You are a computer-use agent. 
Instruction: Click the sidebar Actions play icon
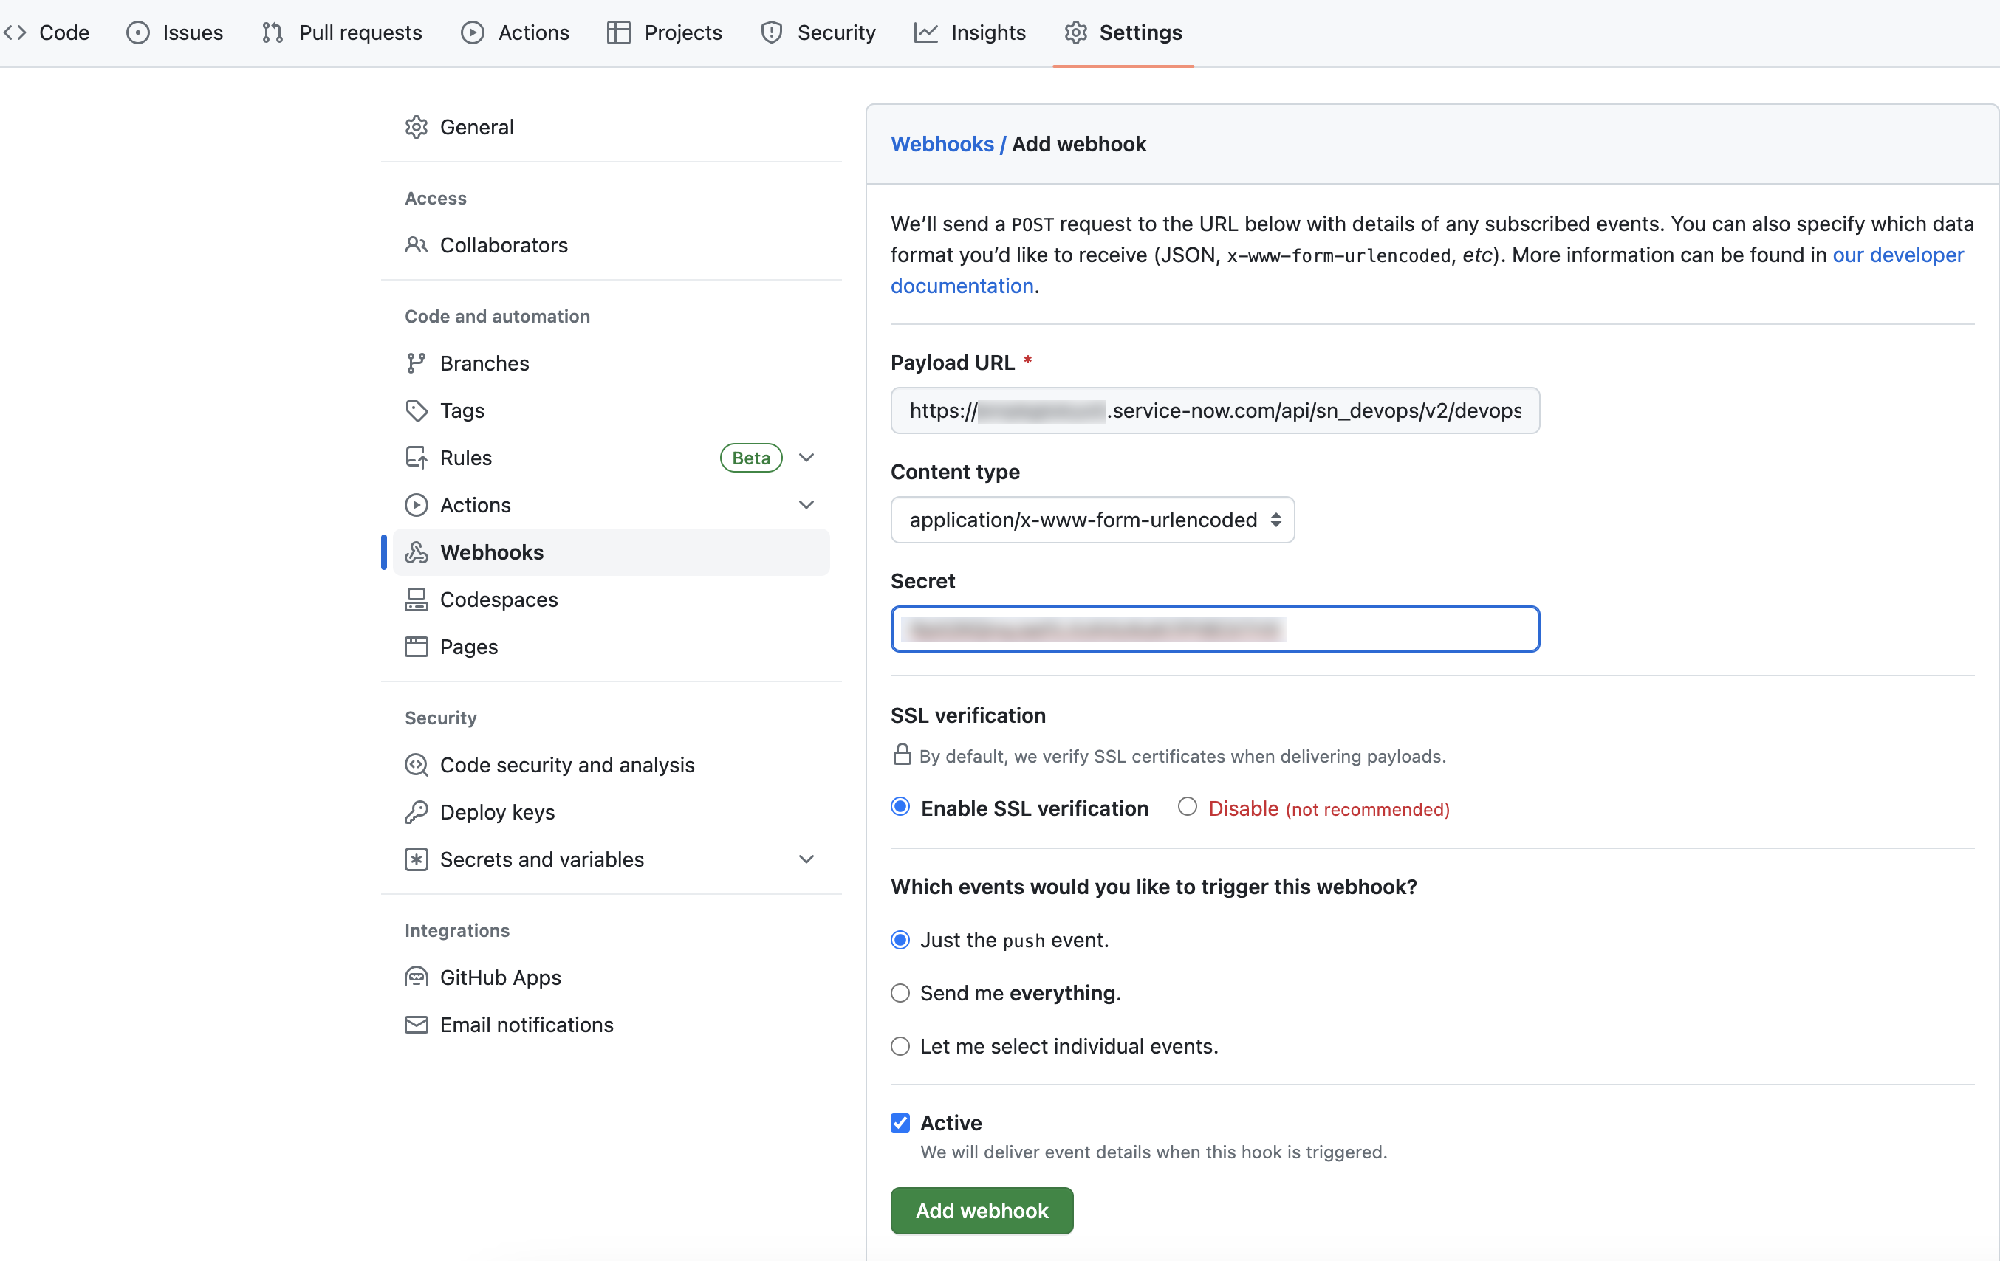tap(416, 505)
